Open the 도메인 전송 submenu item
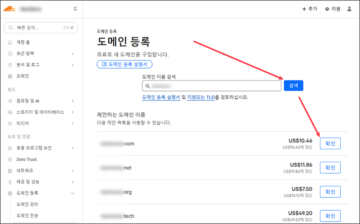Viewport: 360px width, 224px height. [27, 215]
